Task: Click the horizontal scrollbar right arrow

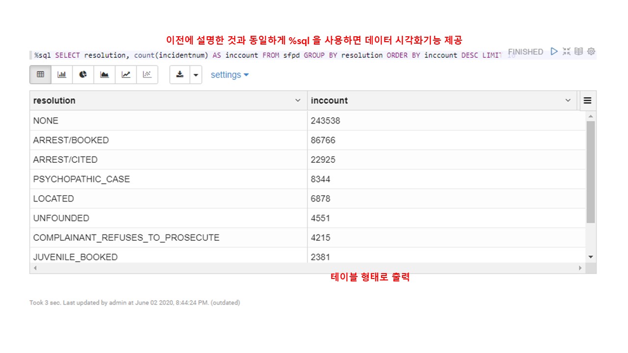Action: tap(580, 268)
